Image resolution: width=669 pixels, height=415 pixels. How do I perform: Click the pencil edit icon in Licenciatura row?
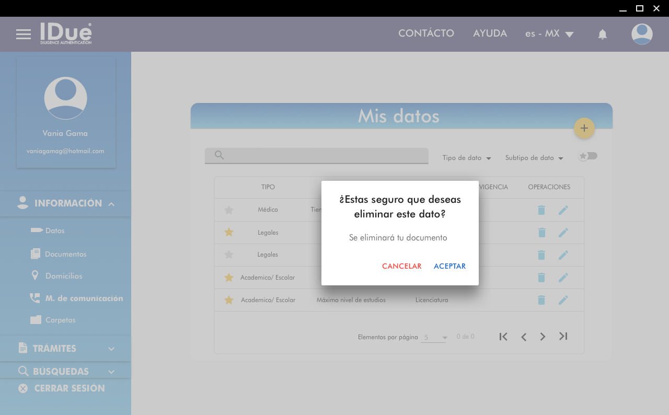point(563,300)
